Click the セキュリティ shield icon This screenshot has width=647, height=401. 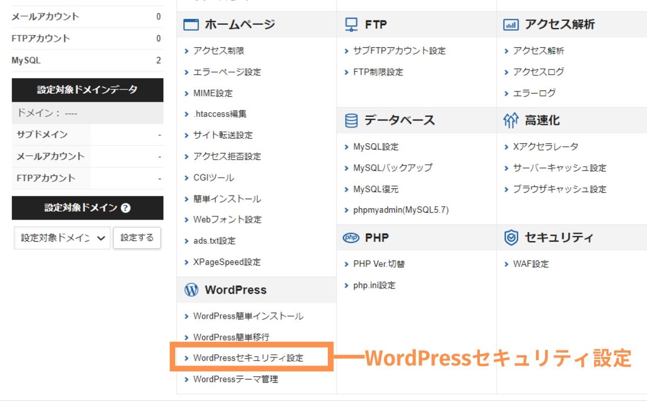(511, 237)
